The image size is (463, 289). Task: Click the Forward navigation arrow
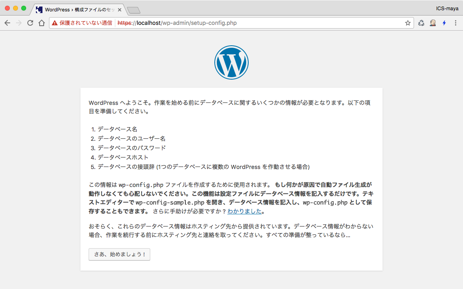(x=18, y=23)
